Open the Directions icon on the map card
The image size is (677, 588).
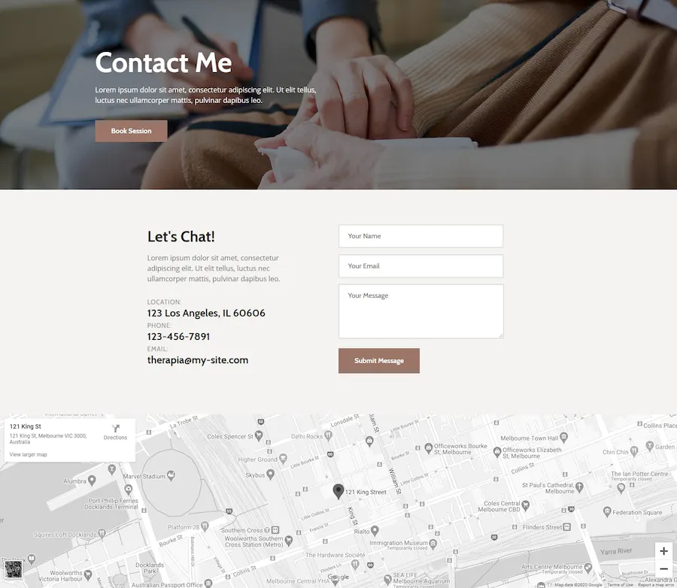115,429
